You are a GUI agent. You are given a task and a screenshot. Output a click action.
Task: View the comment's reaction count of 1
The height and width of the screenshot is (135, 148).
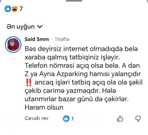[x=72, y=119]
